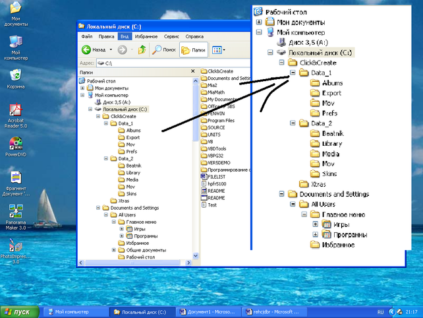Image resolution: width=423 pixels, height=318 pixels.
Task: Click the Back (Назад) arrow icon
Action: tap(87, 49)
